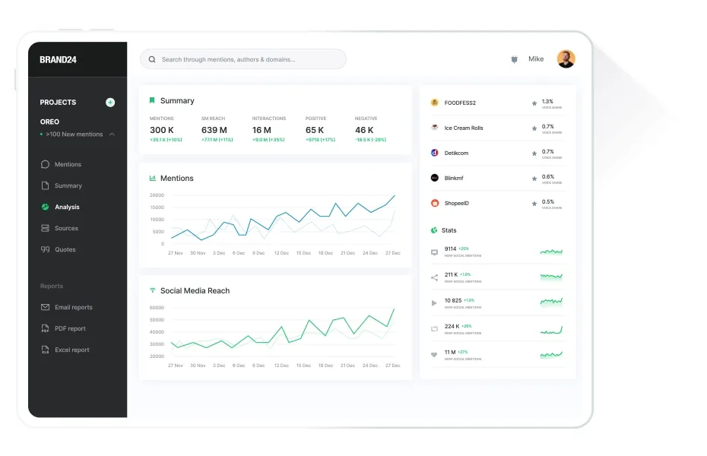Click the Summary card bookmark icon
The width and height of the screenshot is (707, 456).
(152, 100)
